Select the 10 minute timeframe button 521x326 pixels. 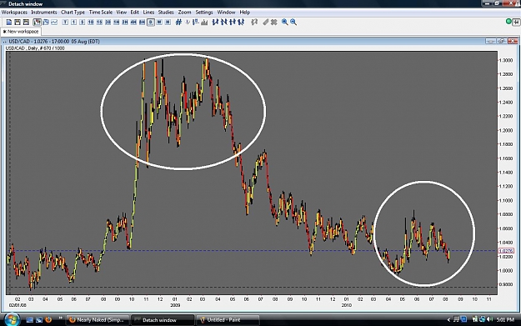(x=91, y=23)
